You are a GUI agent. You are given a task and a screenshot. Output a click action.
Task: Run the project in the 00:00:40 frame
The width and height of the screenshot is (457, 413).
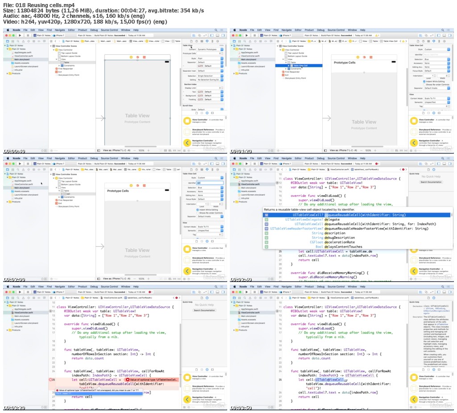click(20, 35)
